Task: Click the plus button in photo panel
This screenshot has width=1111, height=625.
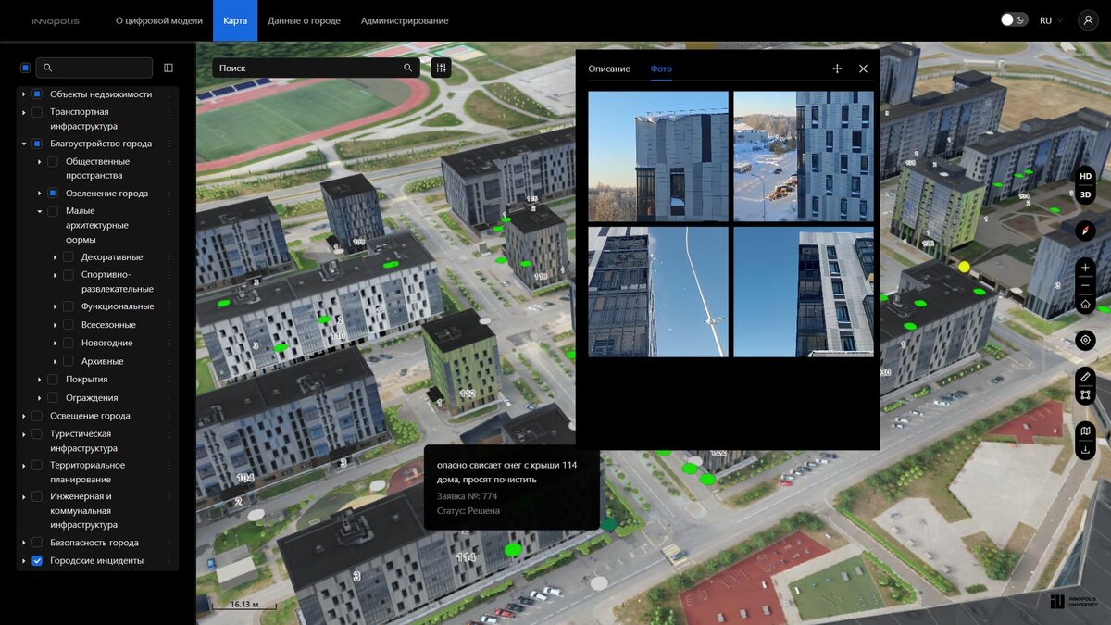Action: [x=837, y=68]
